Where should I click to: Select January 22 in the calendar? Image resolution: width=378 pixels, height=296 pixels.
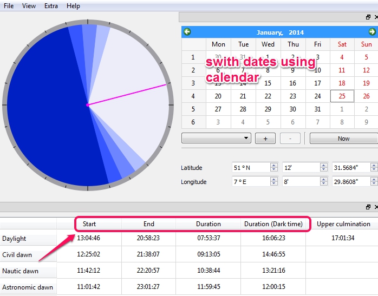(268, 96)
